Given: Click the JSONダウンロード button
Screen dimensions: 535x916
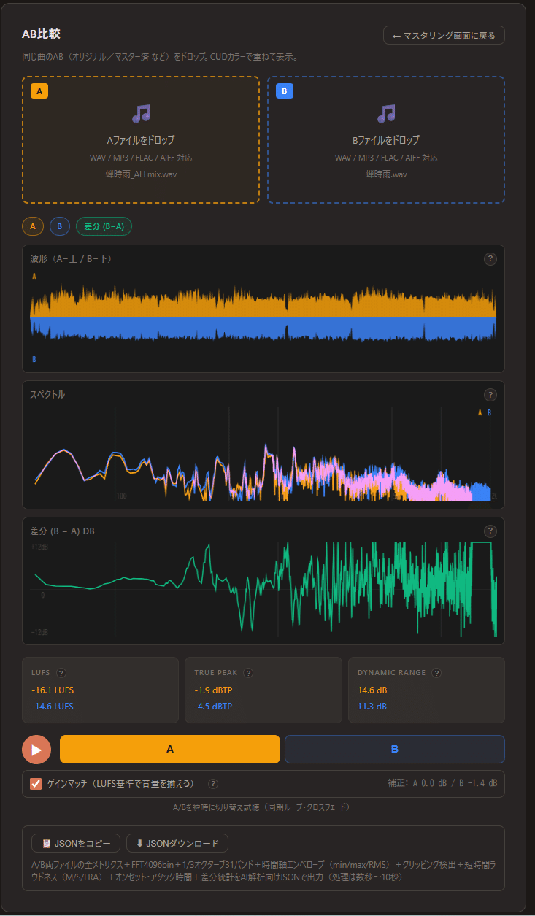Looking at the screenshot, I should [177, 844].
